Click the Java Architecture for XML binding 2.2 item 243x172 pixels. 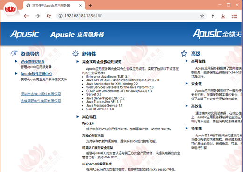click(112, 84)
